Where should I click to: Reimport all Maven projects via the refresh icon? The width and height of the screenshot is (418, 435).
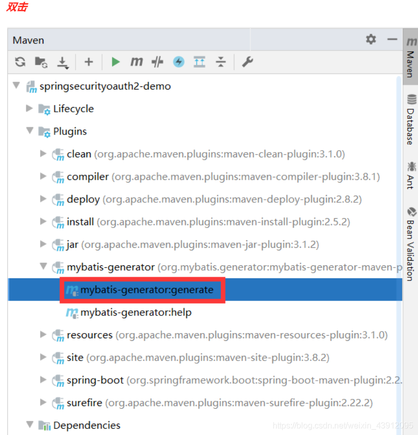point(20,62)
